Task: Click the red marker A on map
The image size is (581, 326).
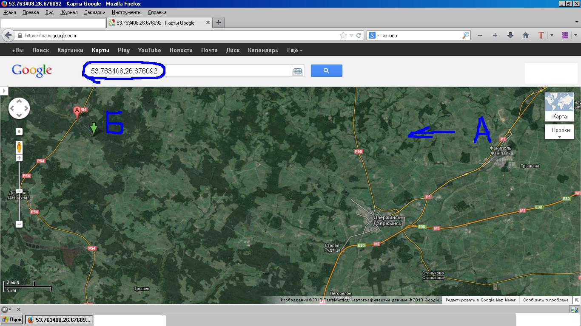Action: [x=77, y=111]
